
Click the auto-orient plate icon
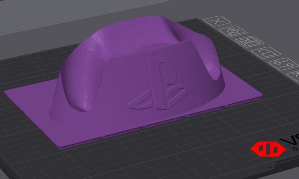click(x=233, y=31)
